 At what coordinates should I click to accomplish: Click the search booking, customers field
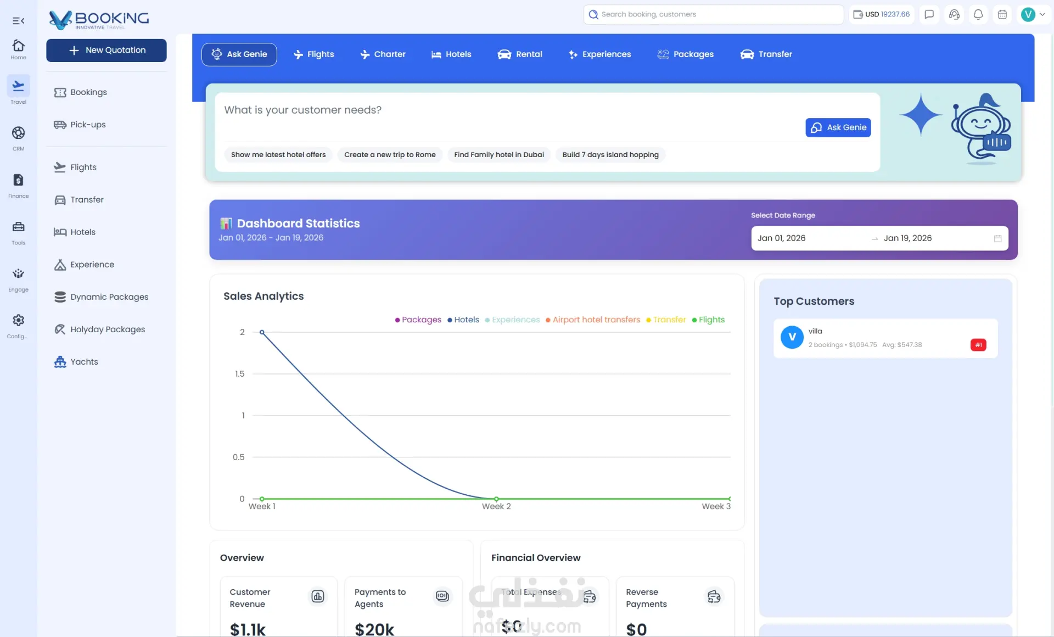(x=714, y=15)
